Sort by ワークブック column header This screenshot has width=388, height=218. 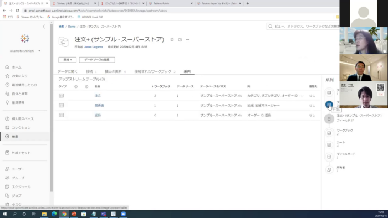click(x=161, y=86)
